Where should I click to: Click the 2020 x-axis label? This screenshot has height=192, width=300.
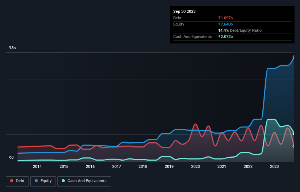pos(195,166)
